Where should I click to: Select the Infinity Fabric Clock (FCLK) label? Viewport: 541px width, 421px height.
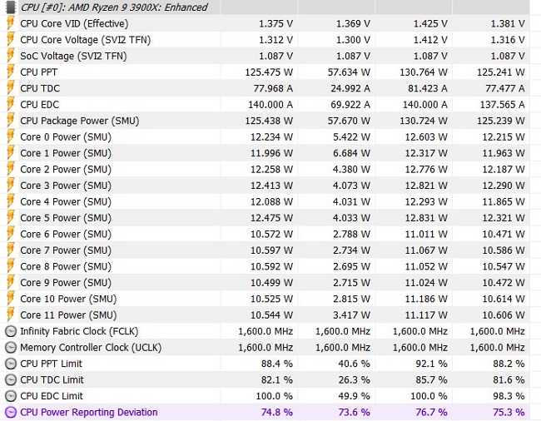[79, 332]
